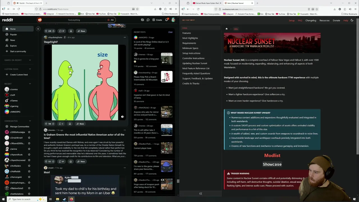Collapse the Recent section in Reddit sidebar
This screenshot has width=359, height=202.
click(x=30, y=84)
